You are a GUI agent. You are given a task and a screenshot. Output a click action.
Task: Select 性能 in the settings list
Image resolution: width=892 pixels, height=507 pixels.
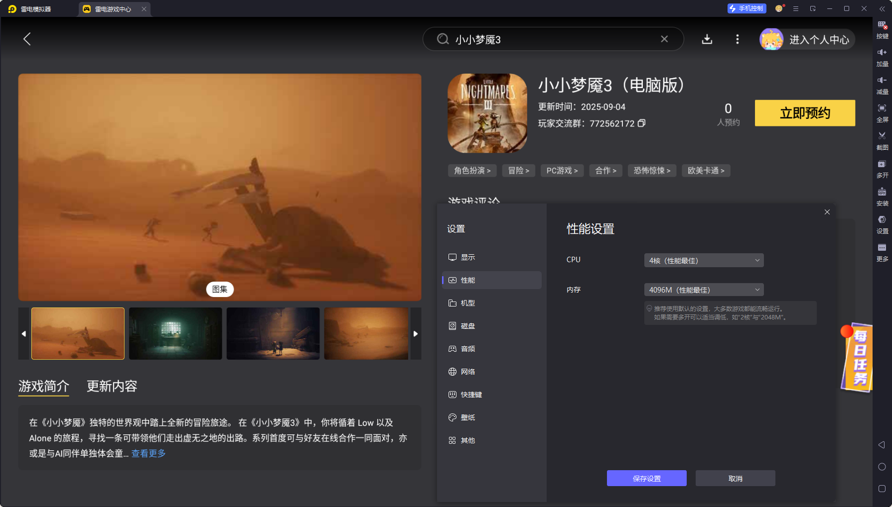point(491,280)
